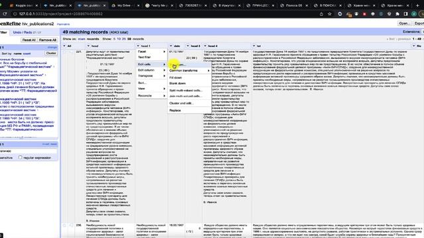
Task: Expand the Common transforms submenu
Action: pos(189,71)
